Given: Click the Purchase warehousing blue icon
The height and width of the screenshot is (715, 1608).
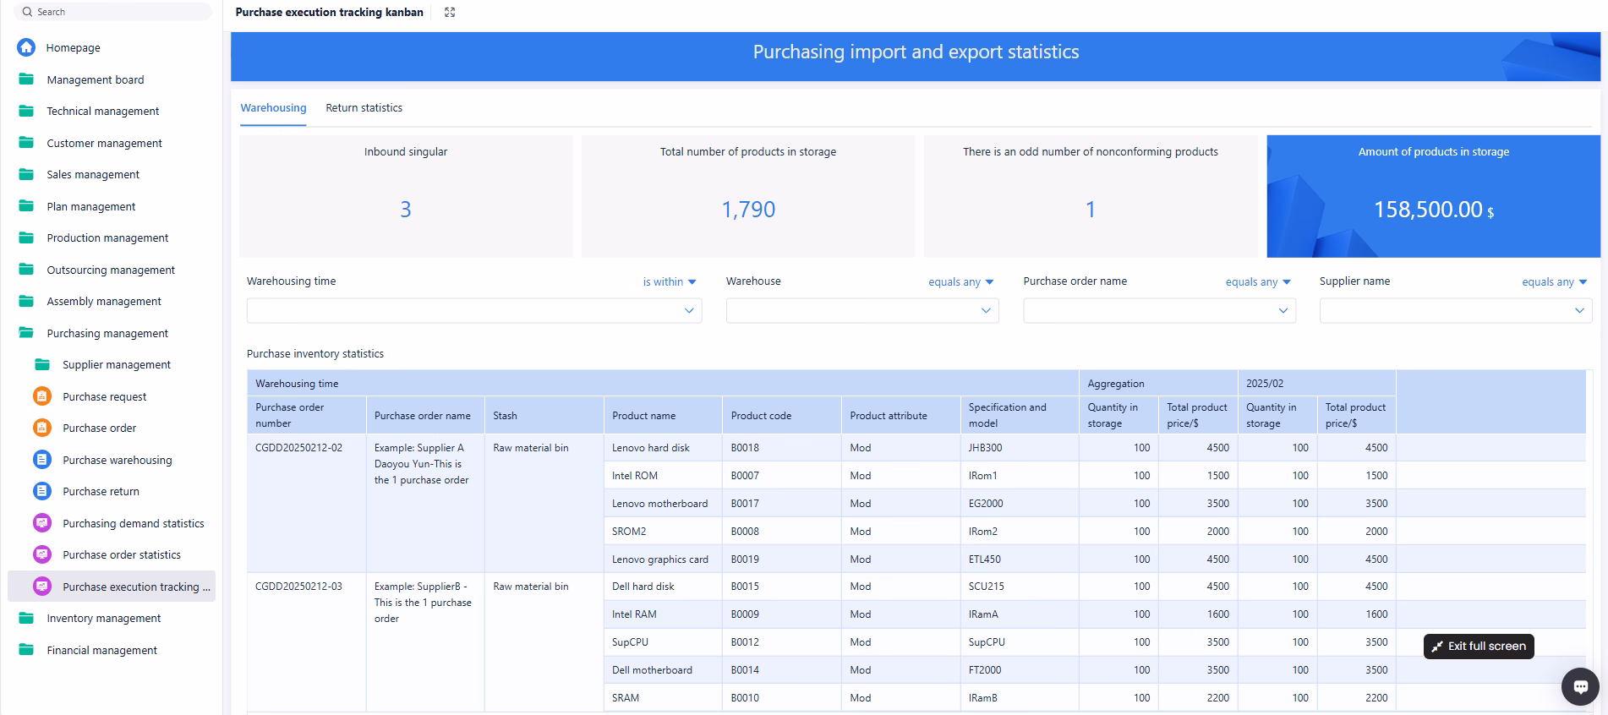Looking at the screenshot, I should tap(42, 460).
